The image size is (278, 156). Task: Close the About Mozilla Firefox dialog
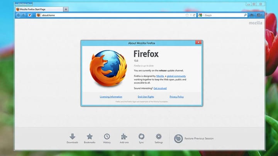[198, 42]
